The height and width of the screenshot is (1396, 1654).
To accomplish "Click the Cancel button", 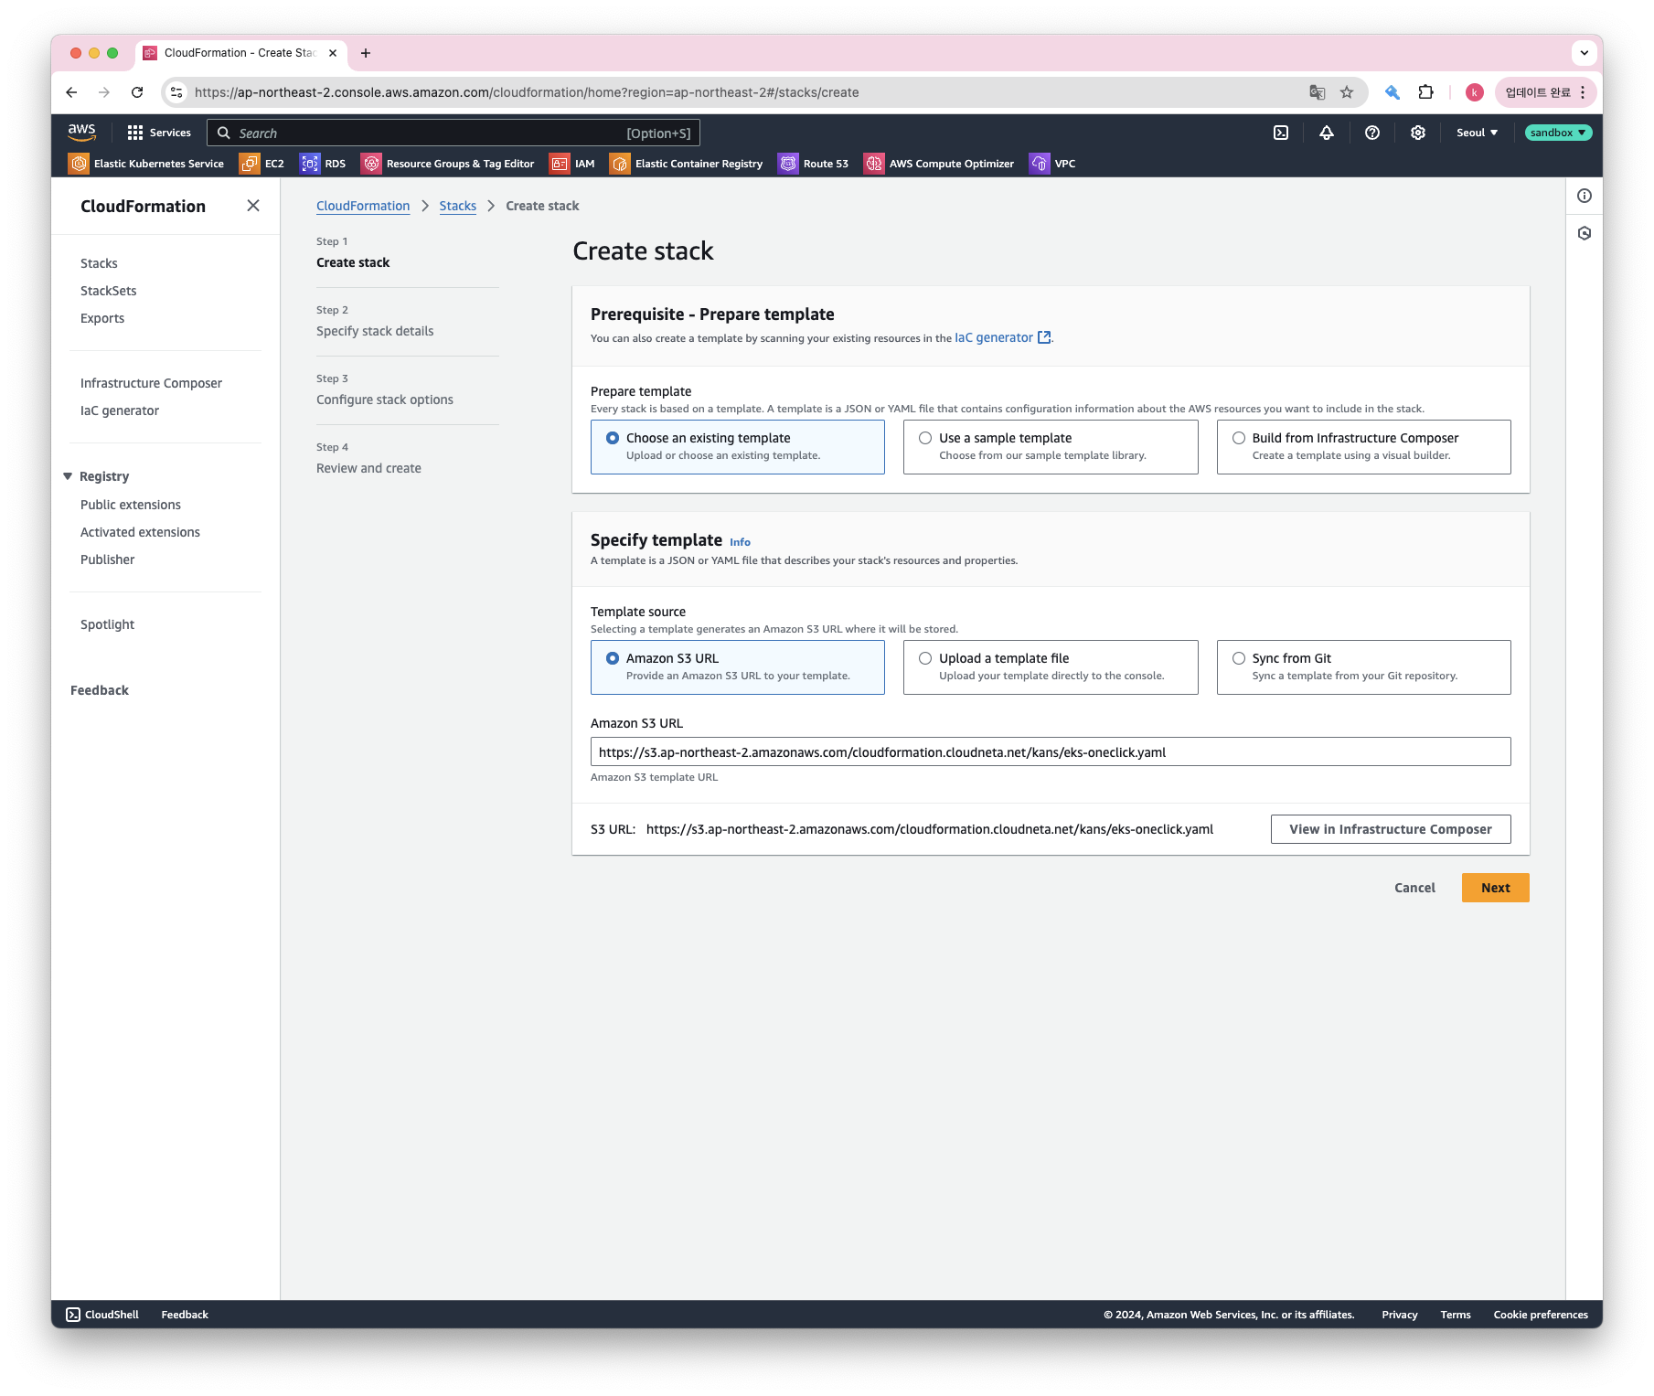I will pyautogui.click(x=1414, y=888).
